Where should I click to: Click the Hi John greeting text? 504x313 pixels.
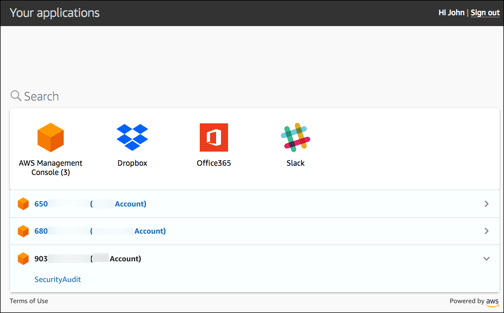click(451, 12)
